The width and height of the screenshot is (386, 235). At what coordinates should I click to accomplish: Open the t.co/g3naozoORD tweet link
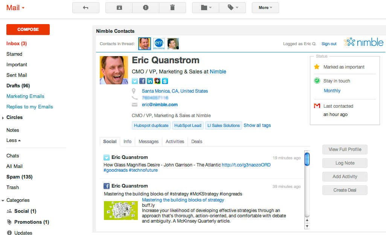[x=246, y=165]
